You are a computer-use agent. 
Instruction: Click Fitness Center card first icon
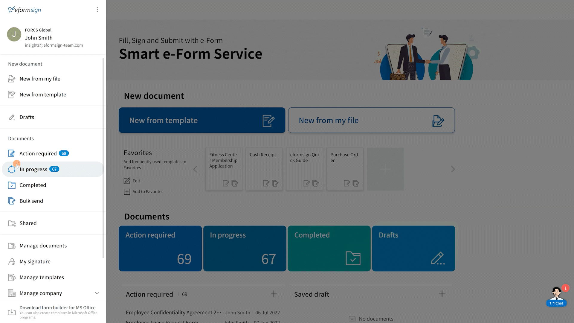point(226,183)
